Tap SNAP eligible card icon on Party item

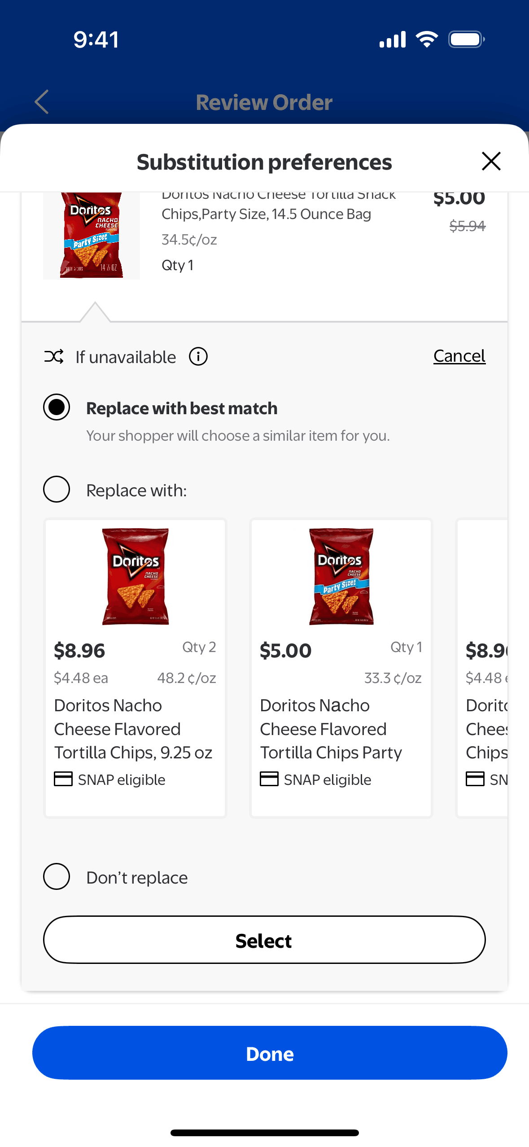click(x=269, y=779)
